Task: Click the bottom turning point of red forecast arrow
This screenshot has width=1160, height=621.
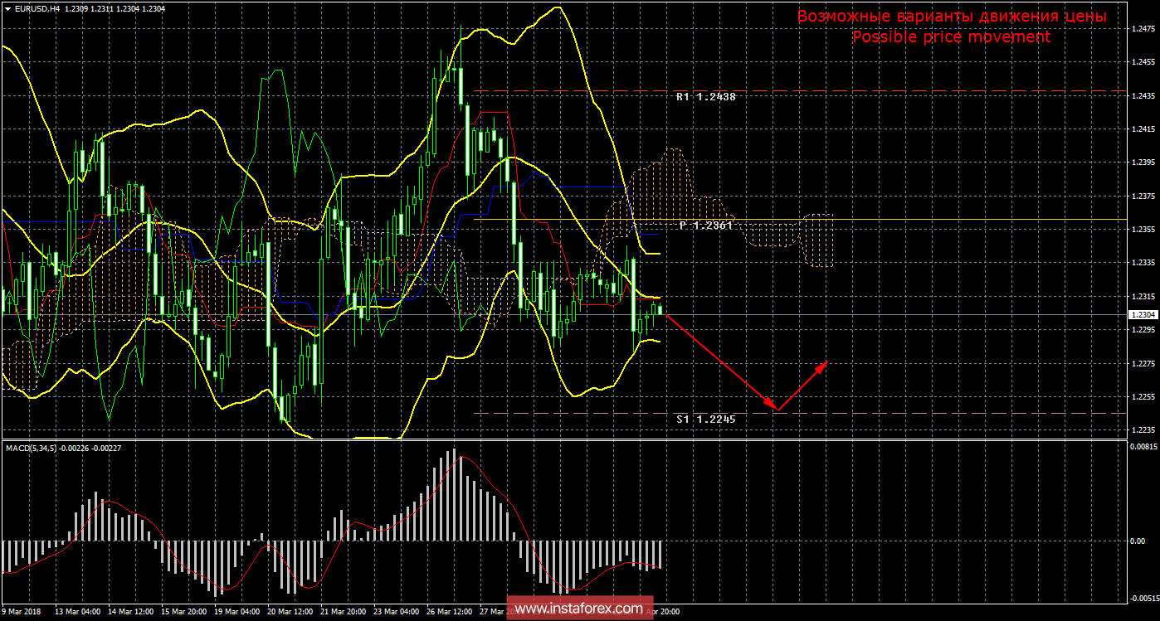Action: click(777, 410)
